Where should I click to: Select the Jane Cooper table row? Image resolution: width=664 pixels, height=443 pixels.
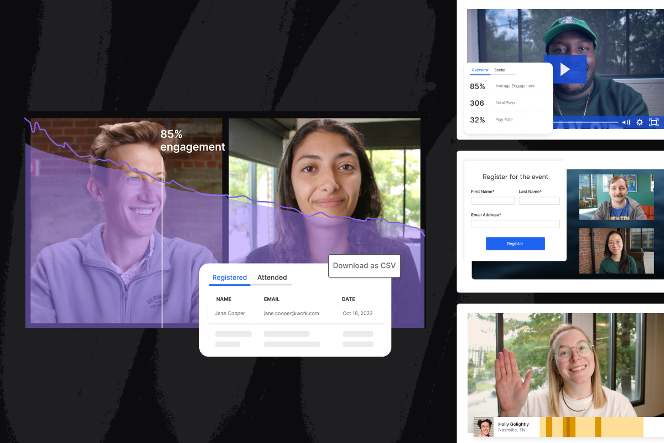[296, 313]
